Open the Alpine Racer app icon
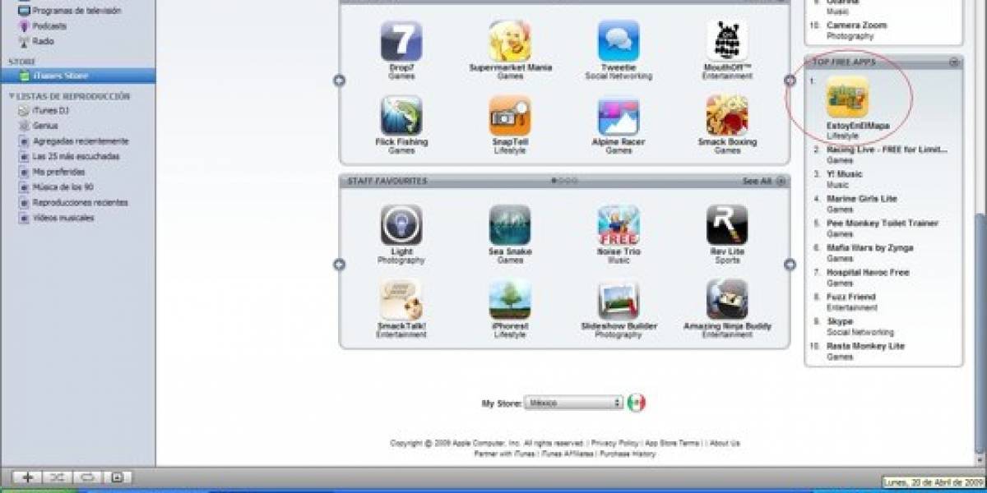 point(619,116)
